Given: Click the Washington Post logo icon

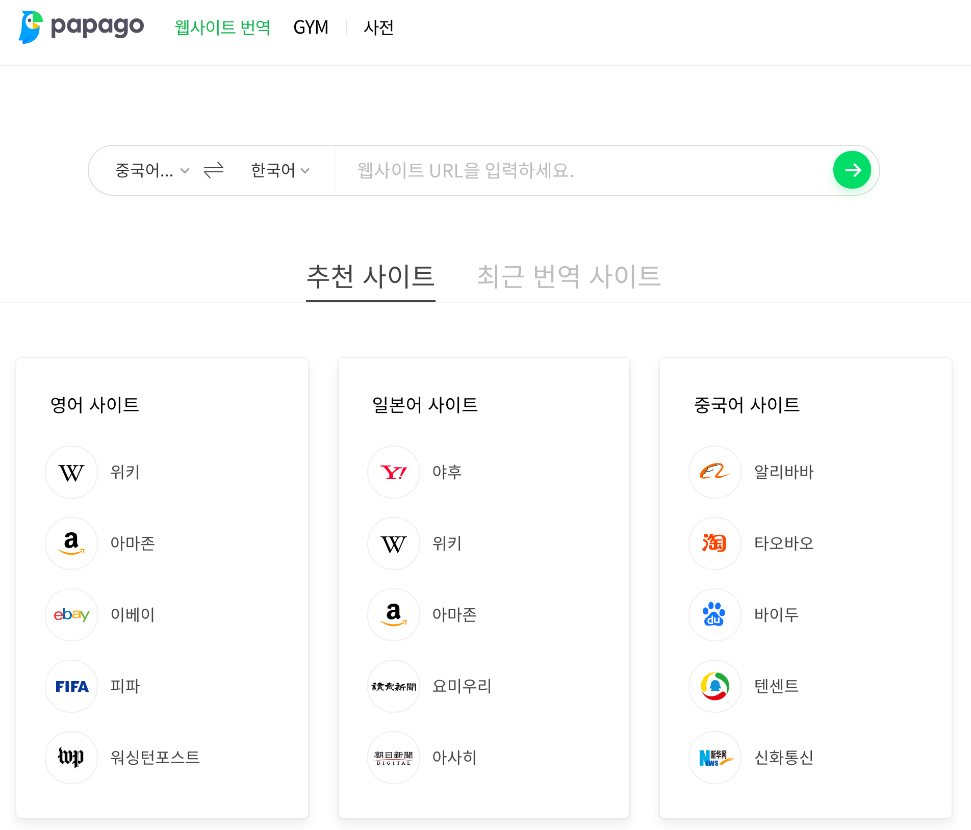Looking at the screenshot, I should 71,758.
